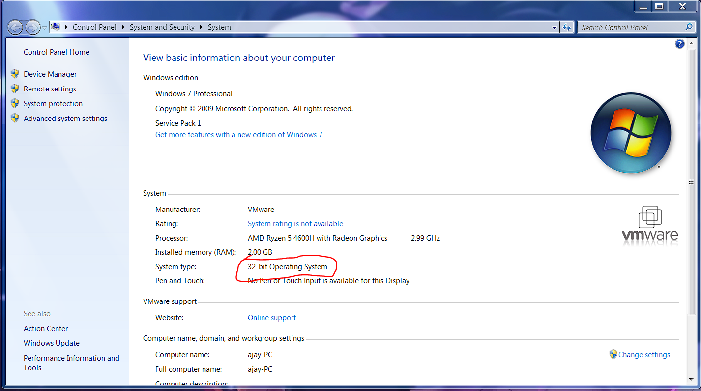The width and height of the screenshot is (701, 391).
Task: Click the magnifier icon in the search box
Action: pos(689,28)
